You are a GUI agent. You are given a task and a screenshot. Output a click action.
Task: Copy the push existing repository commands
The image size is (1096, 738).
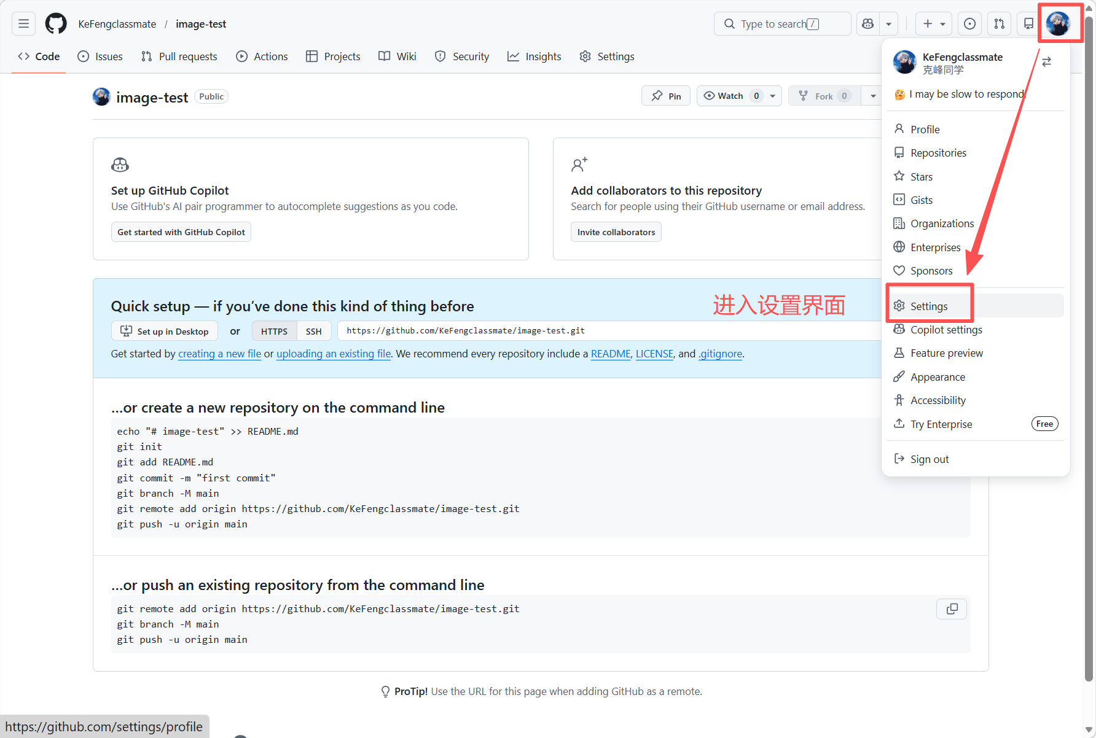tap(952, 608)
